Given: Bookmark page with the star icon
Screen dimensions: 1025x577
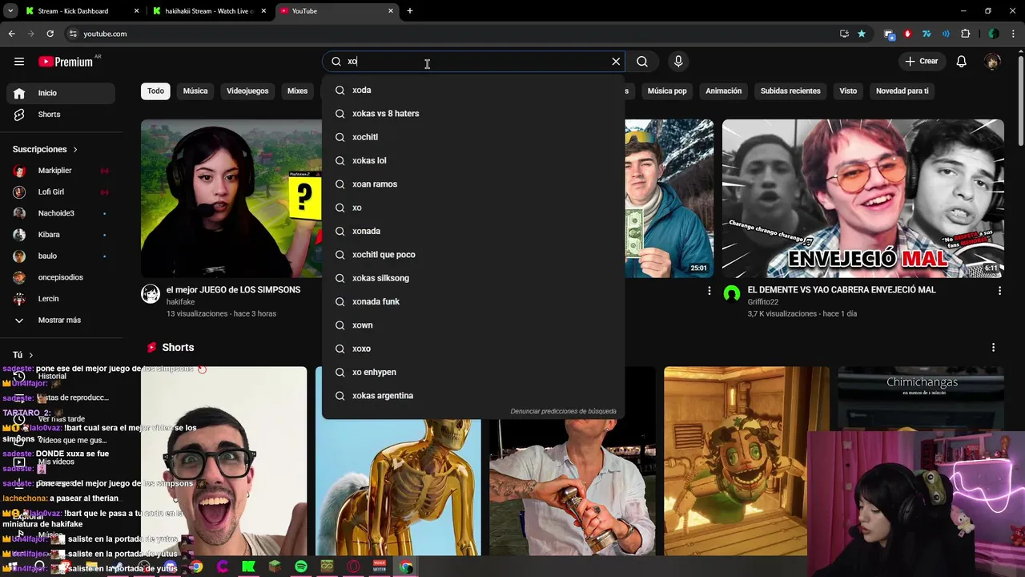Looking at the screenshot, I should (862, 34).
